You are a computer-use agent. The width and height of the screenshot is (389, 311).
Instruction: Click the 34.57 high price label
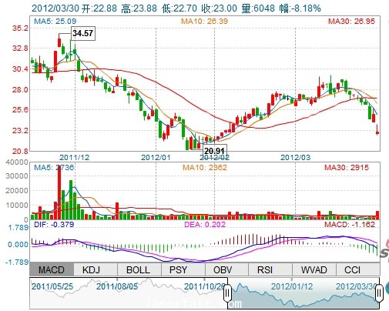click(x=83, y=33)
